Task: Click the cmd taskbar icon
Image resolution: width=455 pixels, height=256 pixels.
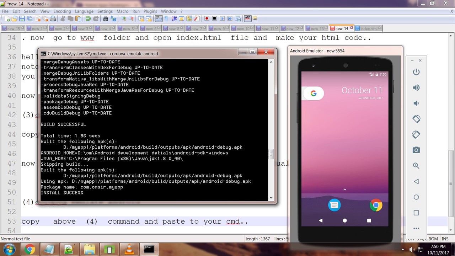Action: [149, 249]
